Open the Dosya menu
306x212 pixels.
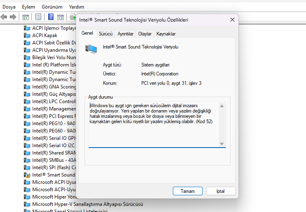(9, 7)
